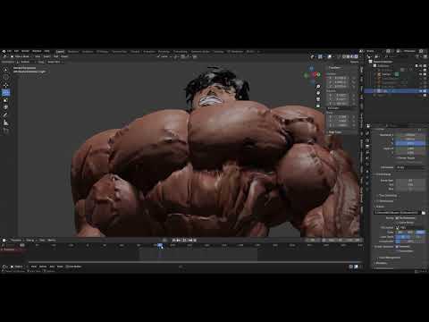Jump to the timeline end frame button

point(195,240)
